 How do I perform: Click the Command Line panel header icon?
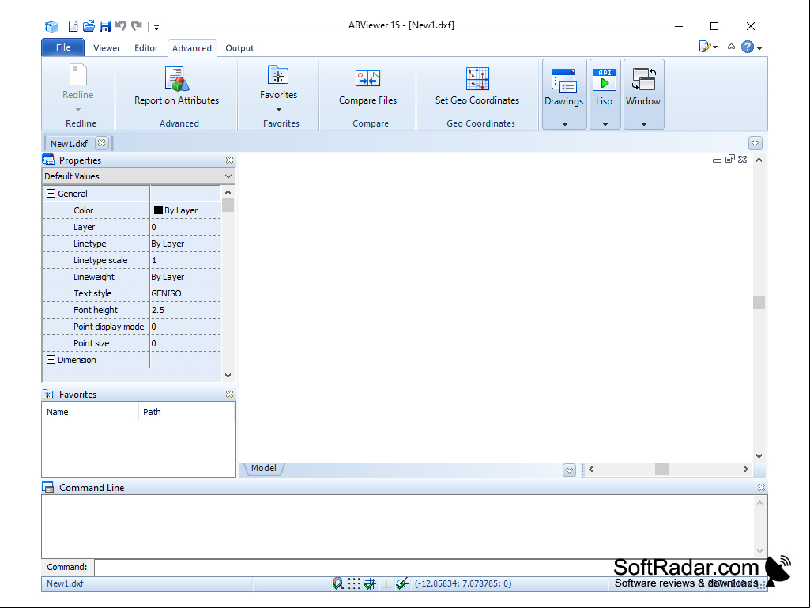tap(48, 487)
